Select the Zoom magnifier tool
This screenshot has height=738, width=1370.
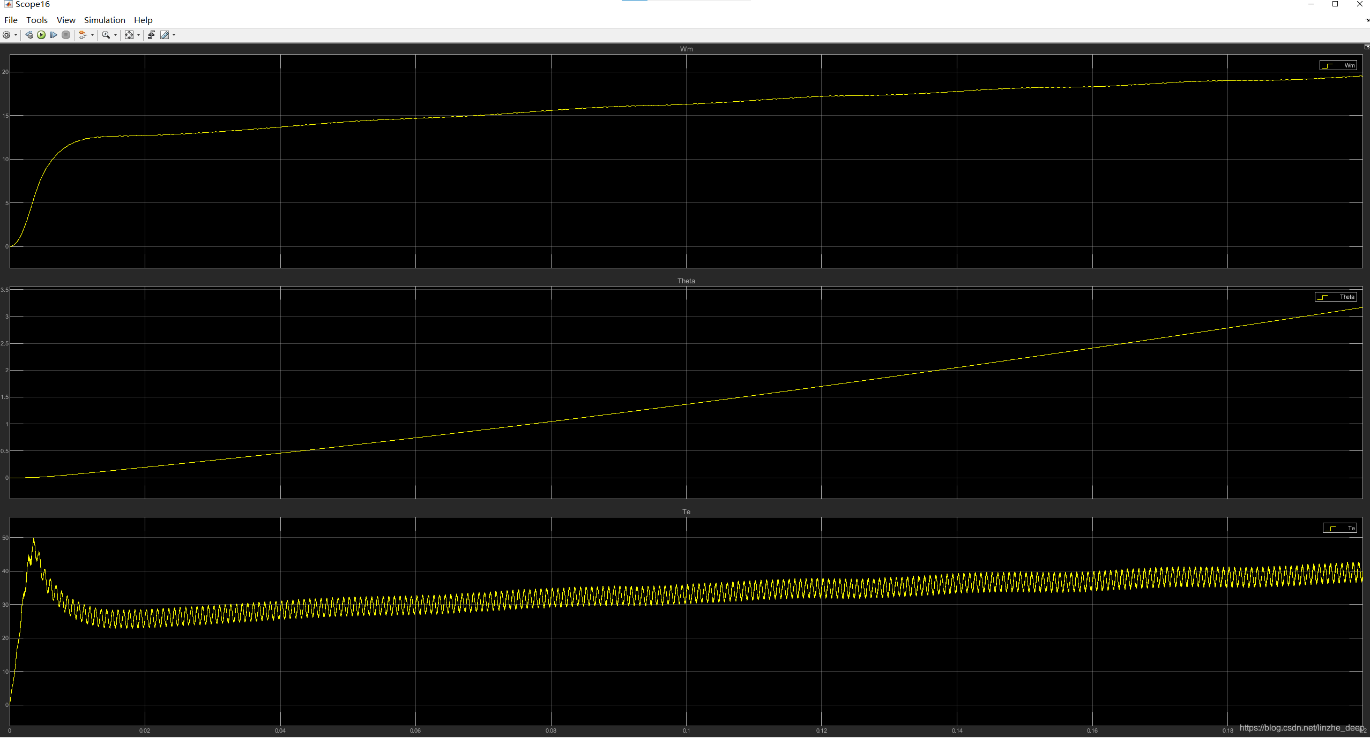(106, 35)
